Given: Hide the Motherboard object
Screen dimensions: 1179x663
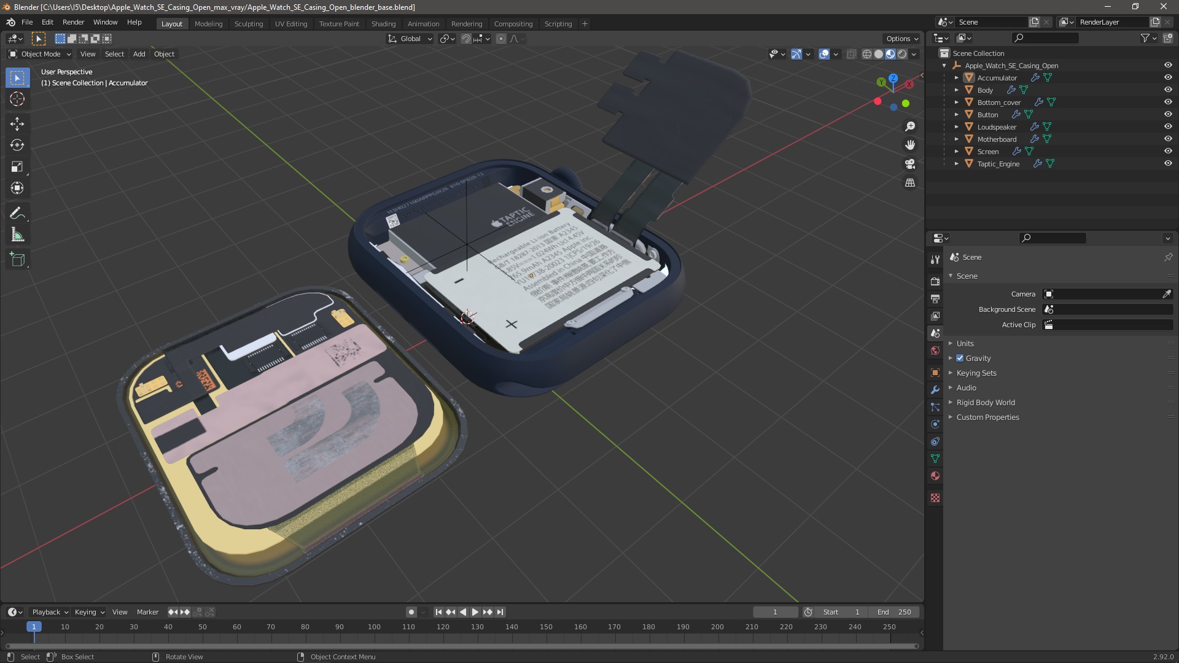Looking at the screenshot, I should click(1168, 139).
